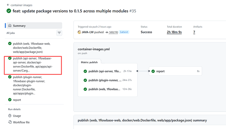Click the container-images.yml heading

[94, 49]
